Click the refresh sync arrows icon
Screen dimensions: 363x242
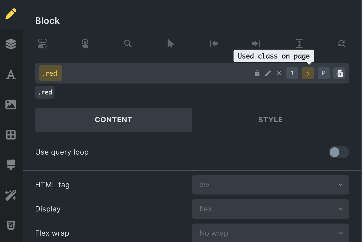(x=342, y=44)
